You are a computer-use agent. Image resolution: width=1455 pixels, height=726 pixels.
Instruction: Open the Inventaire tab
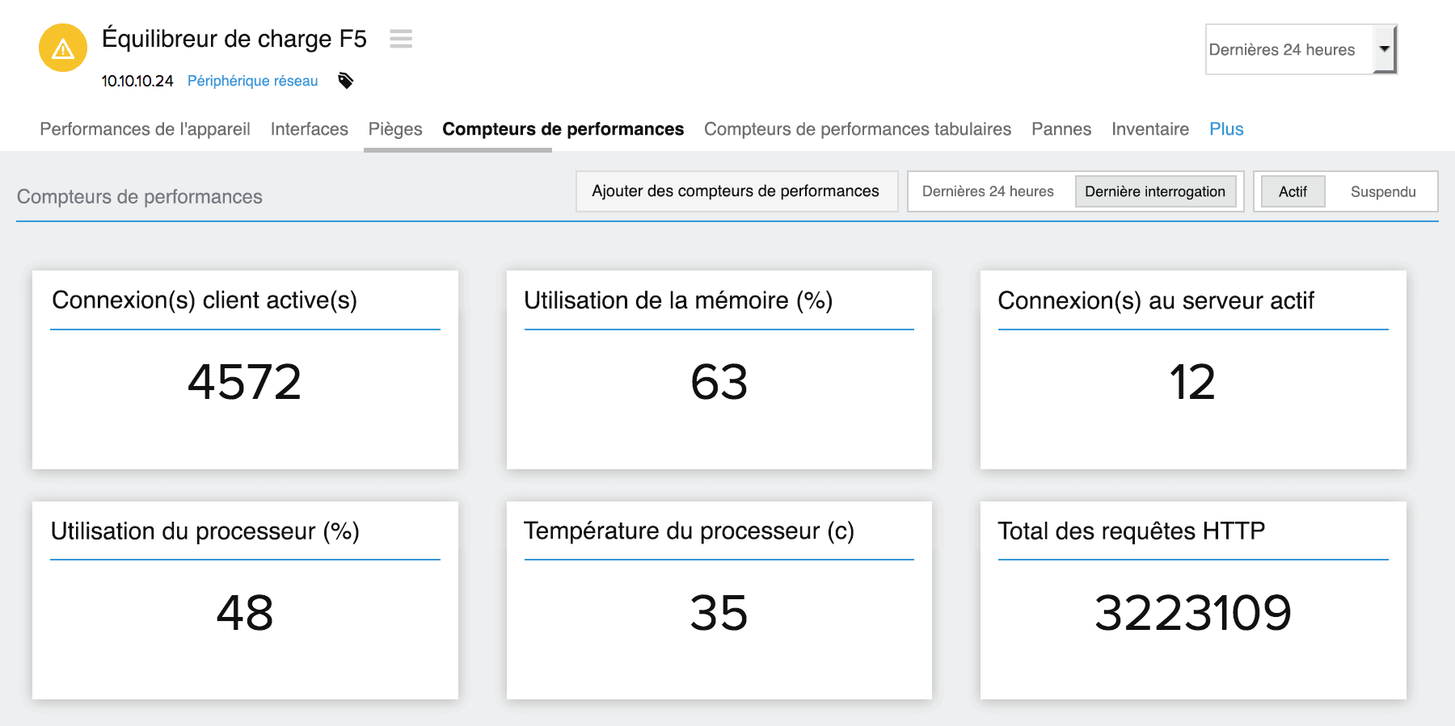(x=1150, y=129)
